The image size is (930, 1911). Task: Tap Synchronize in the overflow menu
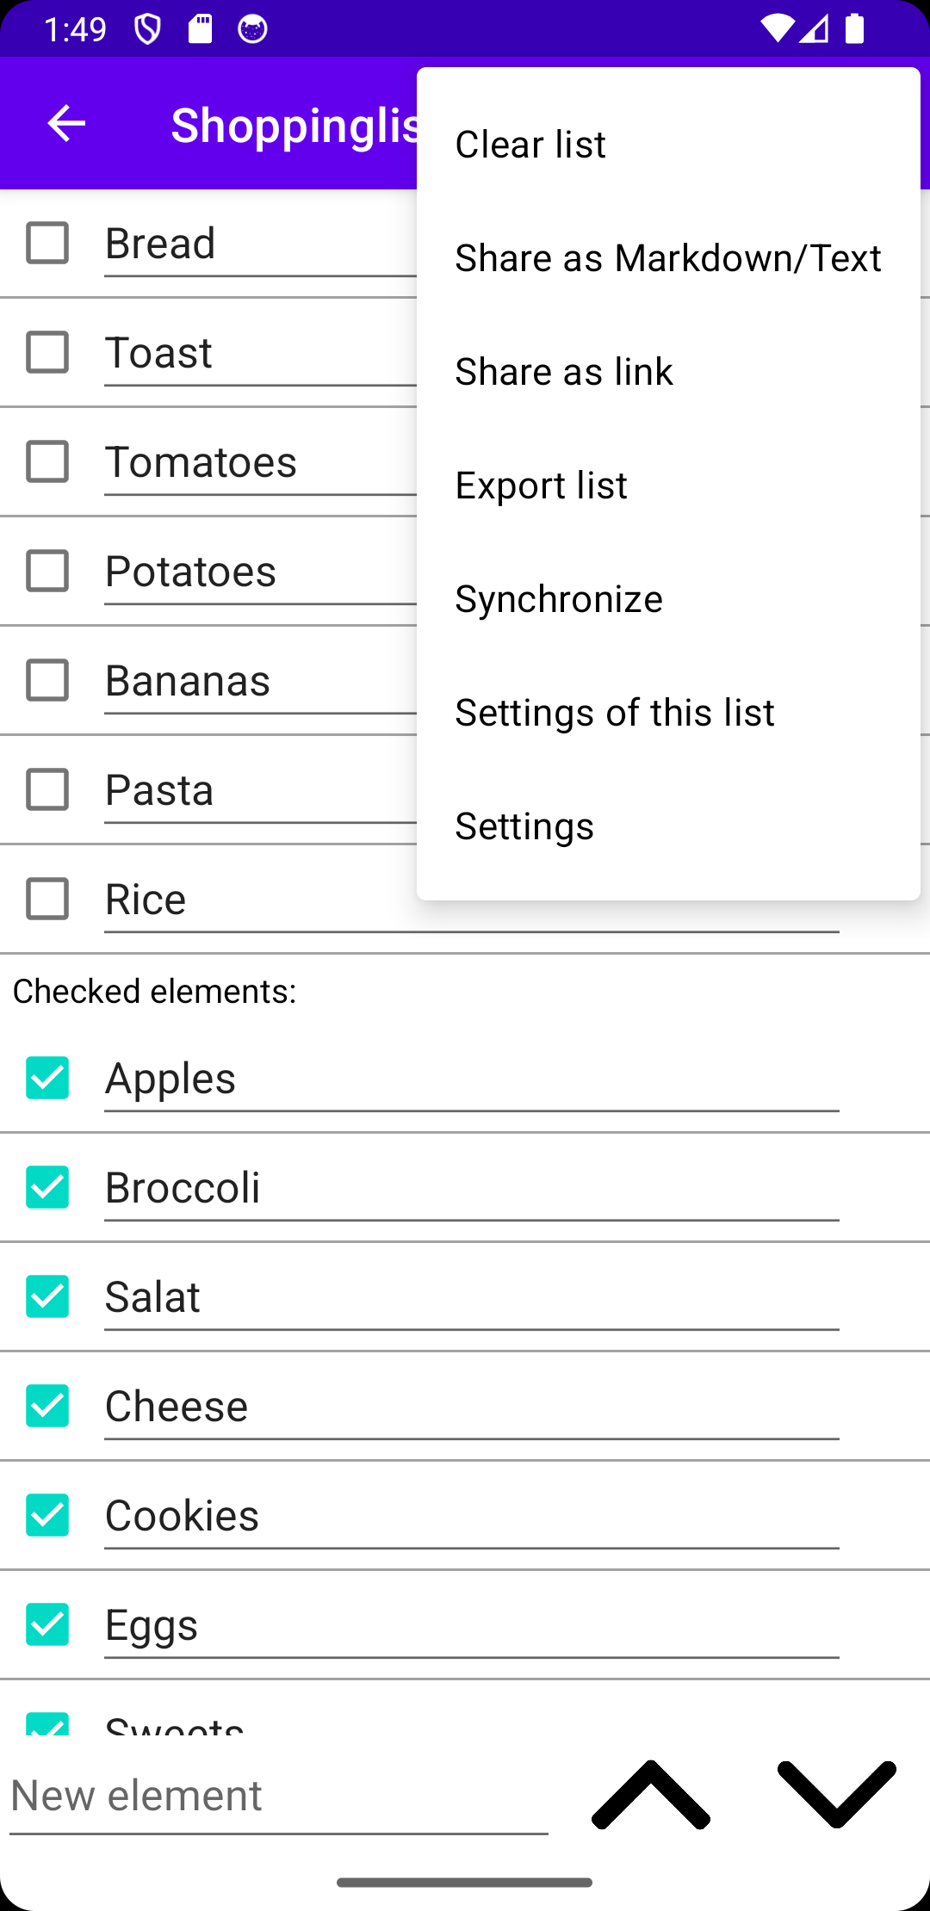668,599
